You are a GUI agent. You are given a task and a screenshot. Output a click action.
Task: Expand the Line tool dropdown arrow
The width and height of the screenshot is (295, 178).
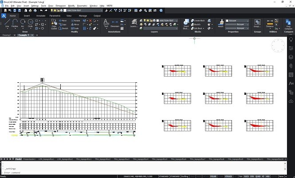click(7, 28)
